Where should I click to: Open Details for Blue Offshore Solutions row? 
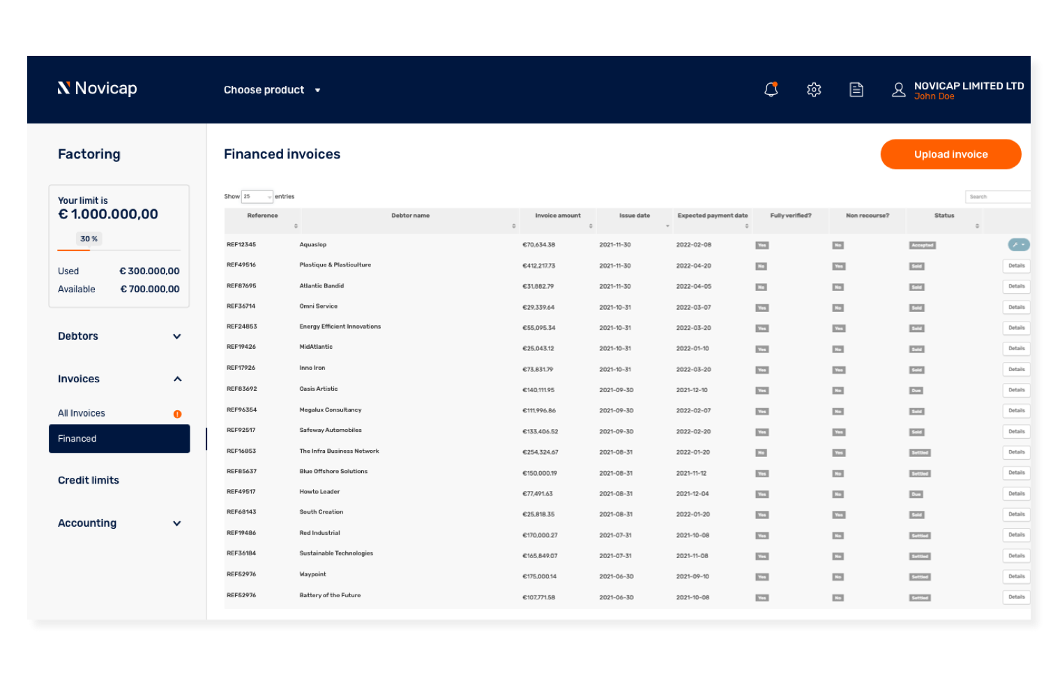click(1017, 473)
